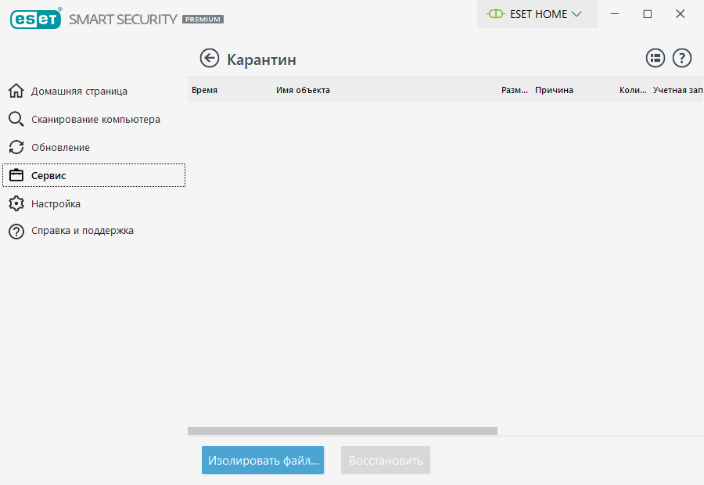Image resolution: width=704 pixels, height=485 pixels.
Task: Open the Домашняя страница home icon
Action: click(16, 91)
